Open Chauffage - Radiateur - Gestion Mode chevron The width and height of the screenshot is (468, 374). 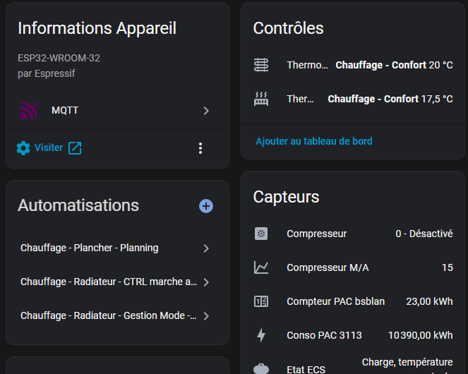(x=206, y=316)
